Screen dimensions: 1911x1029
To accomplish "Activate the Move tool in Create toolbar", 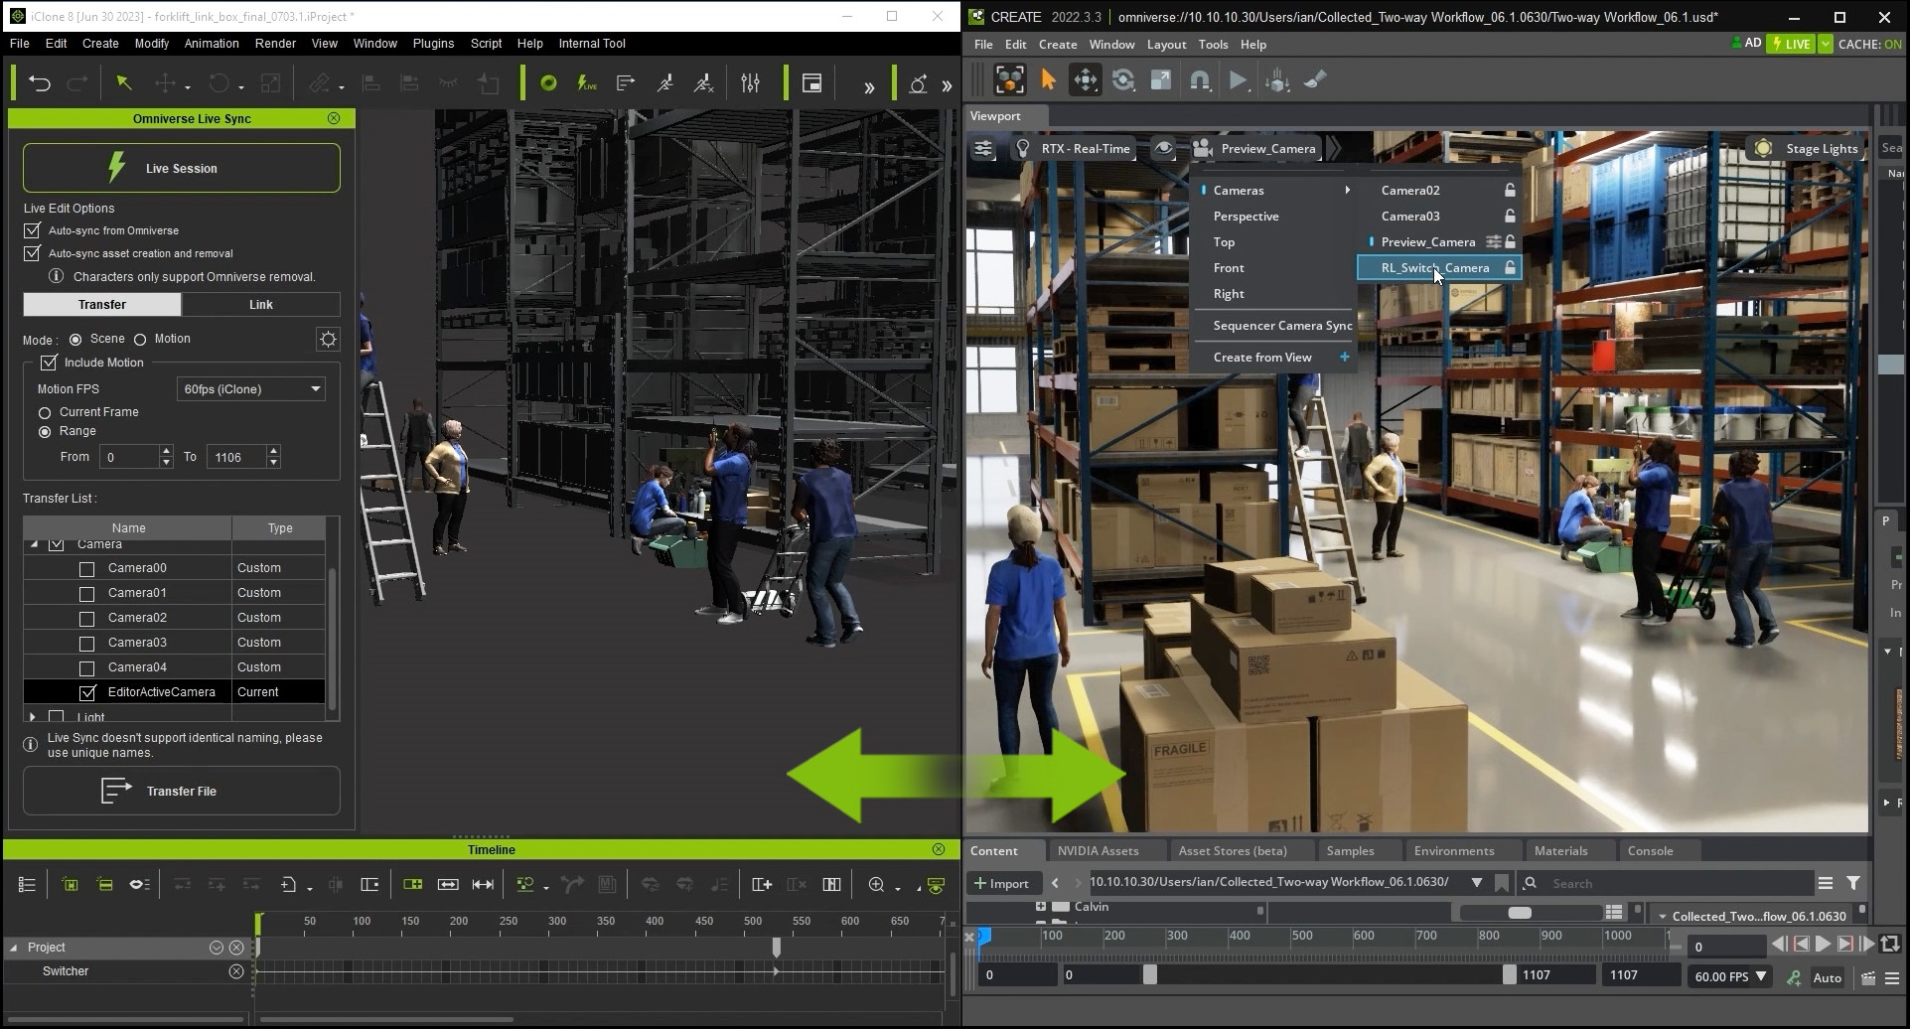I will (1087, 79).
